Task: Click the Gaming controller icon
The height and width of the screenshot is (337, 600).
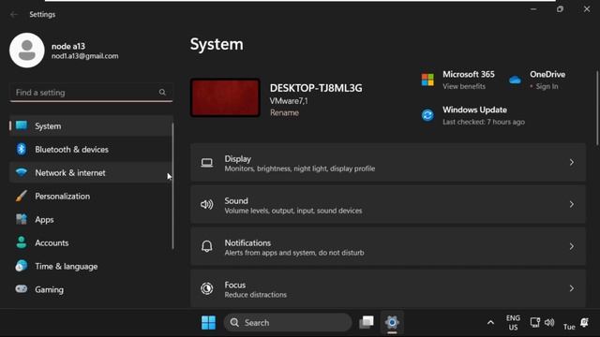Action: coord(22,289)
